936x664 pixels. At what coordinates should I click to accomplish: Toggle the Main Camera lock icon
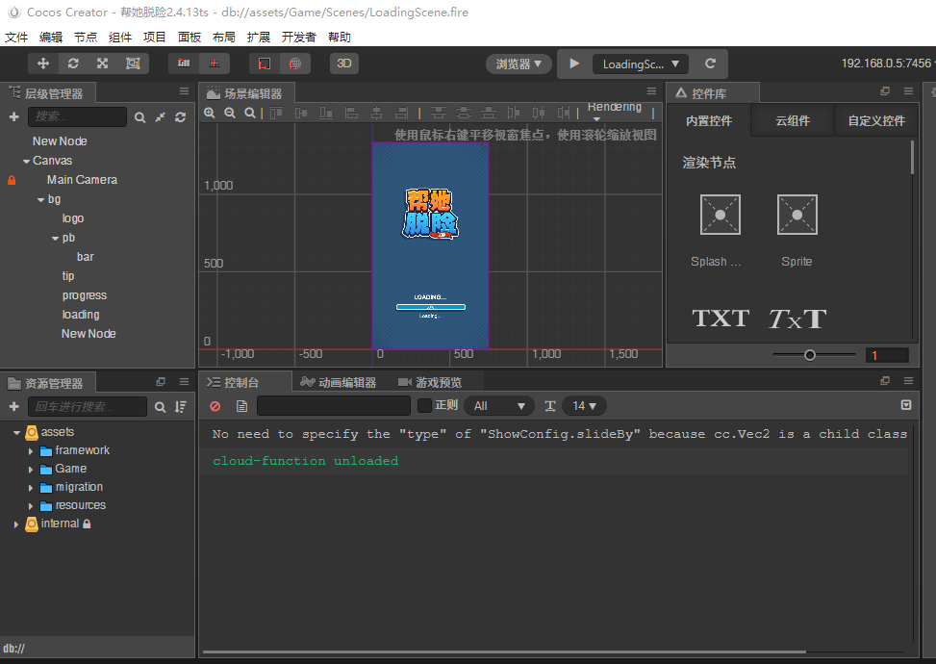[x=12, y=180]
